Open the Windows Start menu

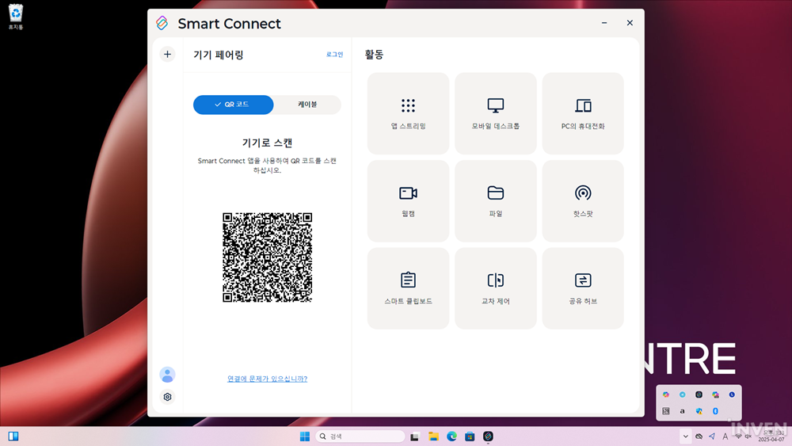pos(305,436)
